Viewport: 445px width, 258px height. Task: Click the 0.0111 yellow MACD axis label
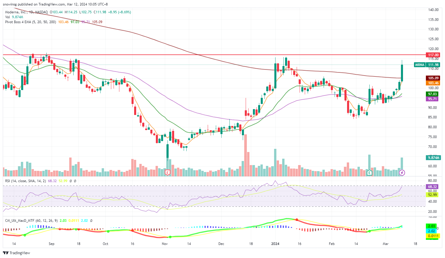[x=433, y=236]
